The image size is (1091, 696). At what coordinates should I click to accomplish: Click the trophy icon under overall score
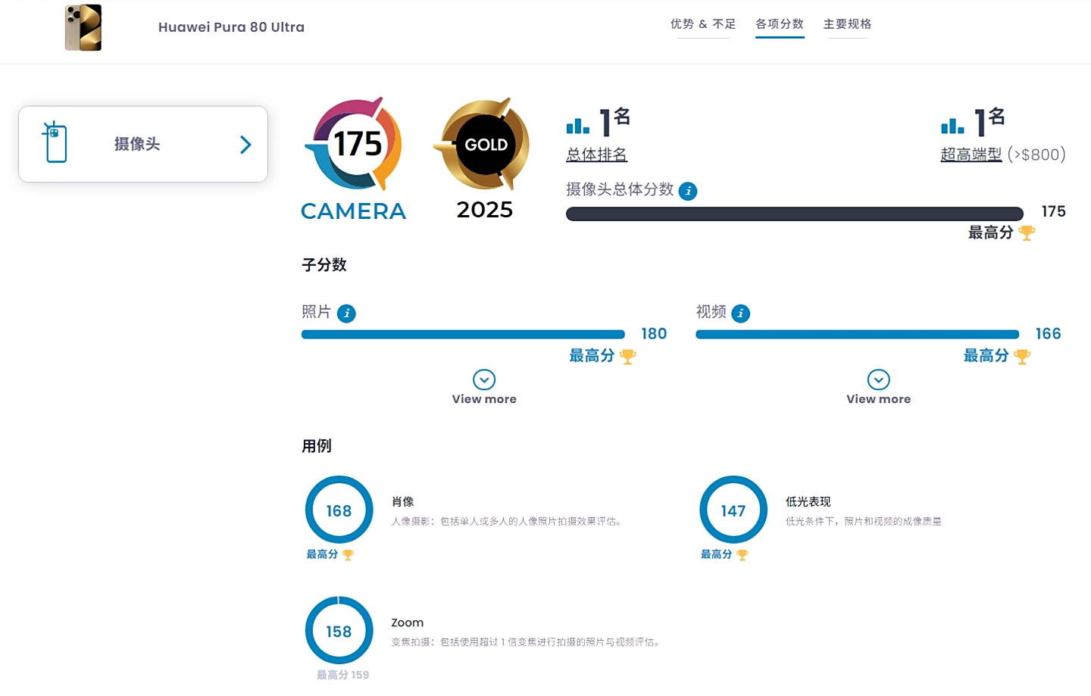pyautogui.click(x=1027, y=233)
